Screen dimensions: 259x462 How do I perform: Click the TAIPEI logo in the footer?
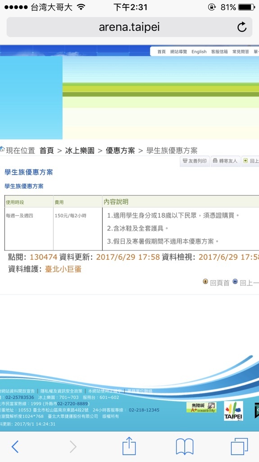(233, 411)
